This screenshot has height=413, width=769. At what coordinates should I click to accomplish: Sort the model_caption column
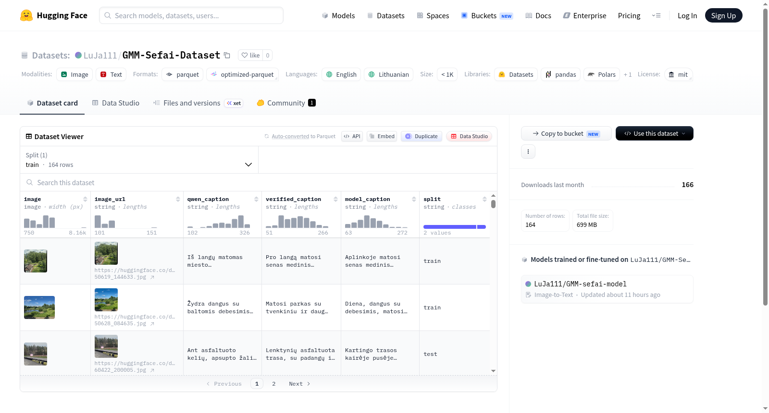[414, 199]
